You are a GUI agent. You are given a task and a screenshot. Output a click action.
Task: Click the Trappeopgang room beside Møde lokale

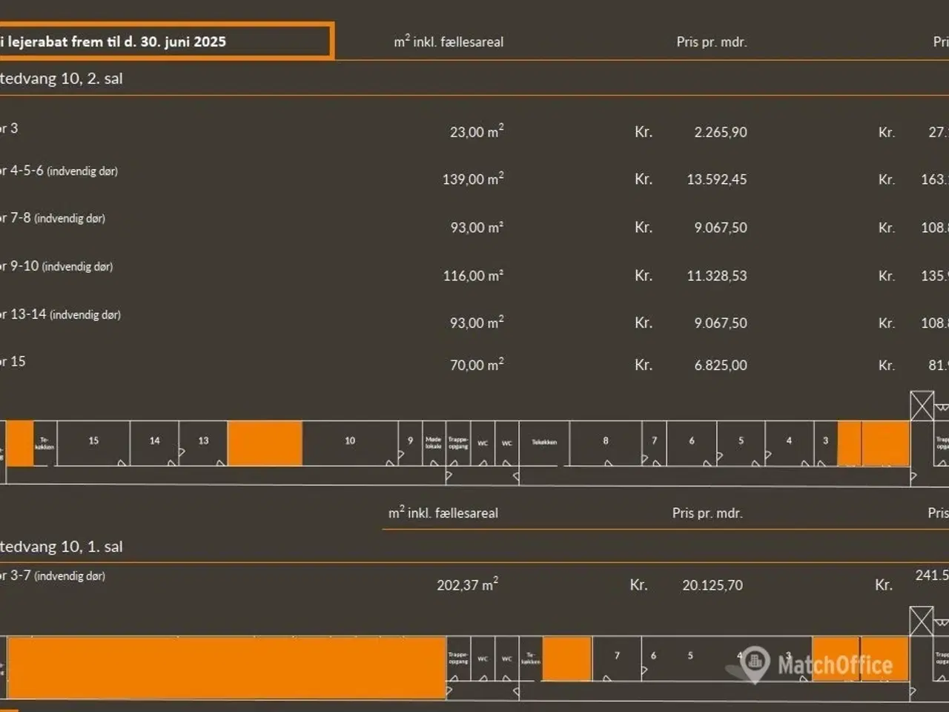[x=458, y=443]
